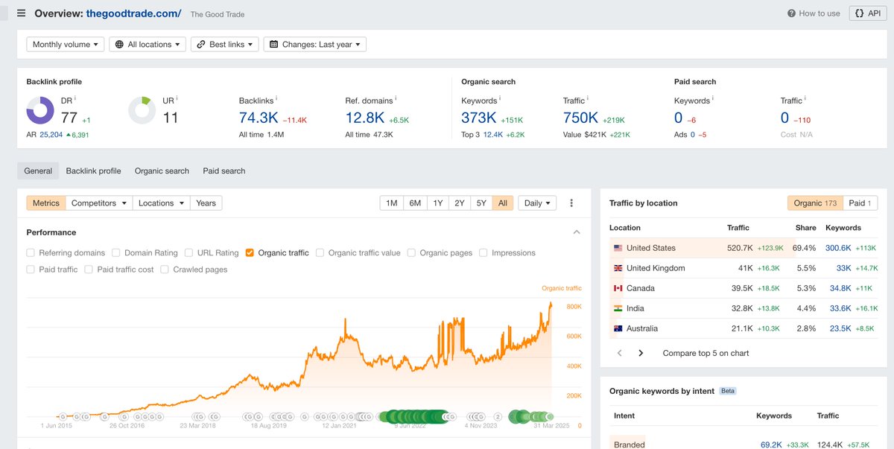
Task: Click the United States flag icon
Action: click(618, 247)
